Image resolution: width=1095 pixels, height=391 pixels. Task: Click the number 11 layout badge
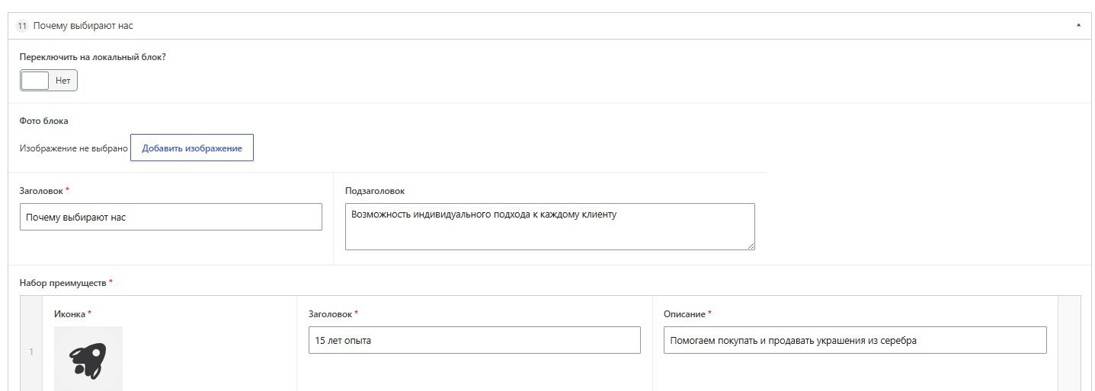pos(21,26)
